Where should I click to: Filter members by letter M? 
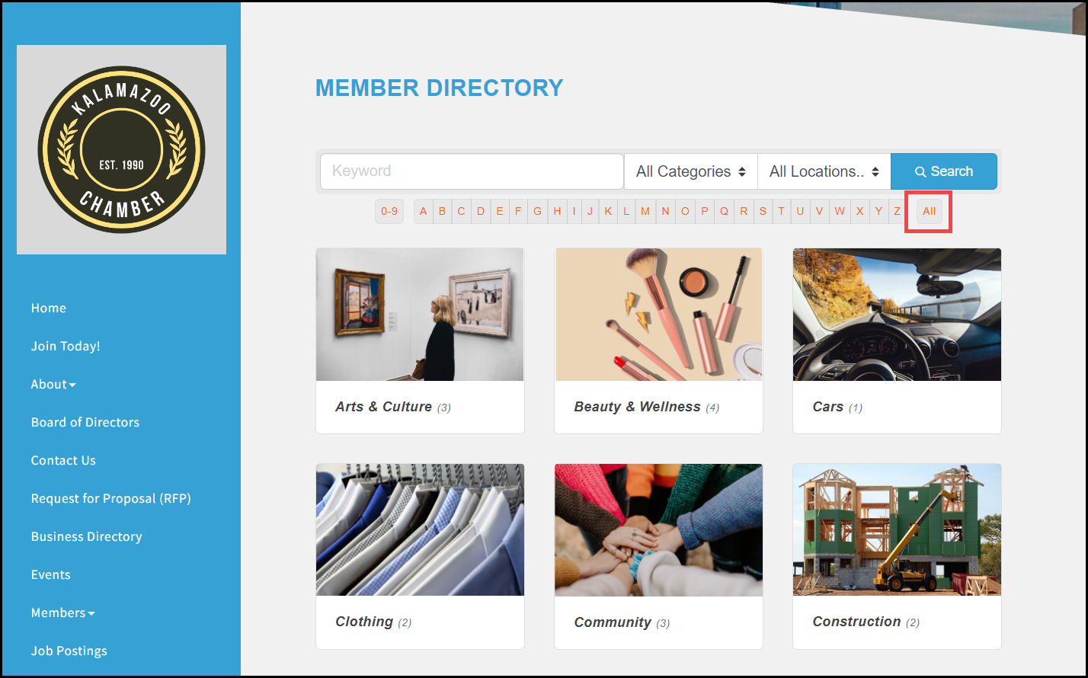pyautogui.click(x=645, y=211)
